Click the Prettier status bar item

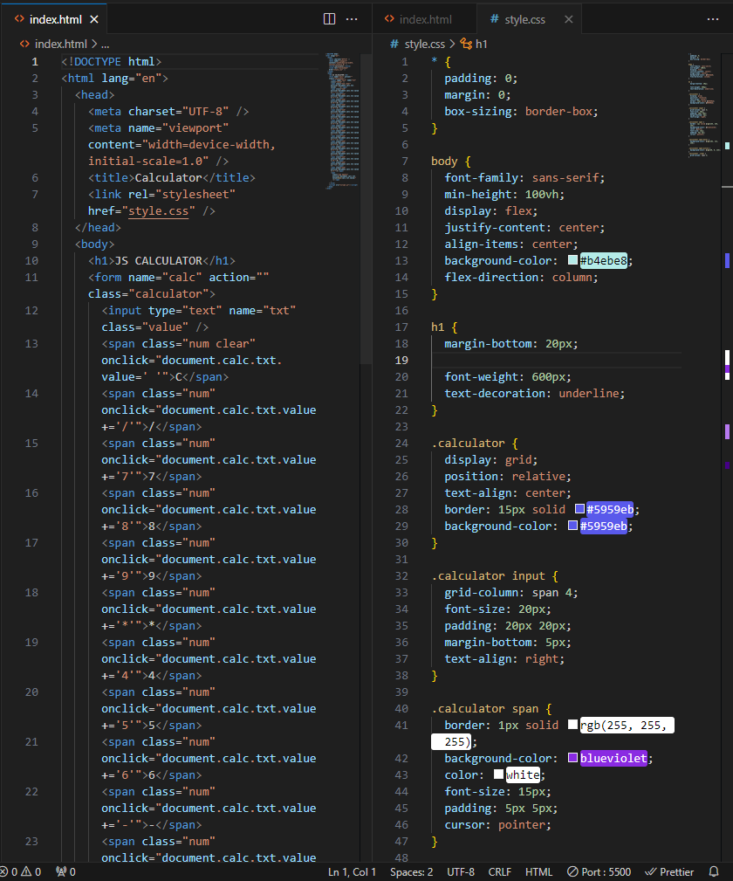pos(669,871)
